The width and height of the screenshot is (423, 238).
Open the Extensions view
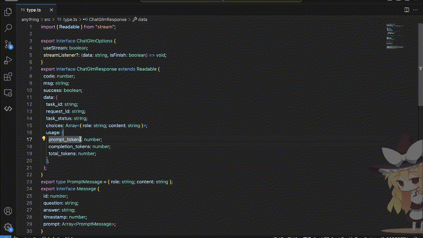coord(8,77)
